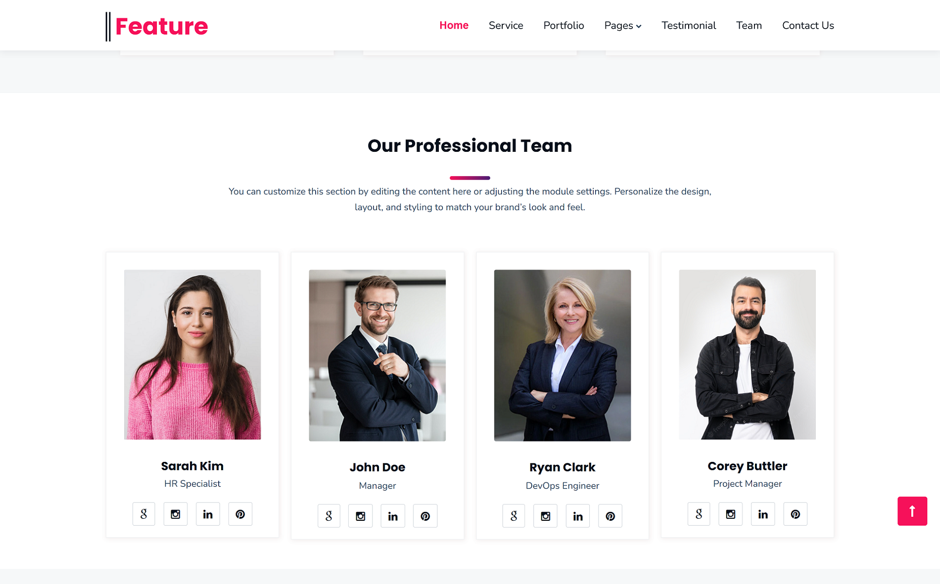Navigate to the Portfolio page

(564, 25)
